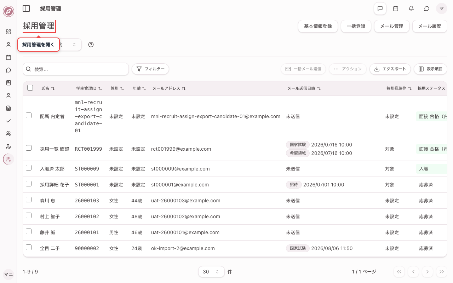Click the email uat-26000102@example.com
This screenshot has height=283, width=453.
click(185, 216)
